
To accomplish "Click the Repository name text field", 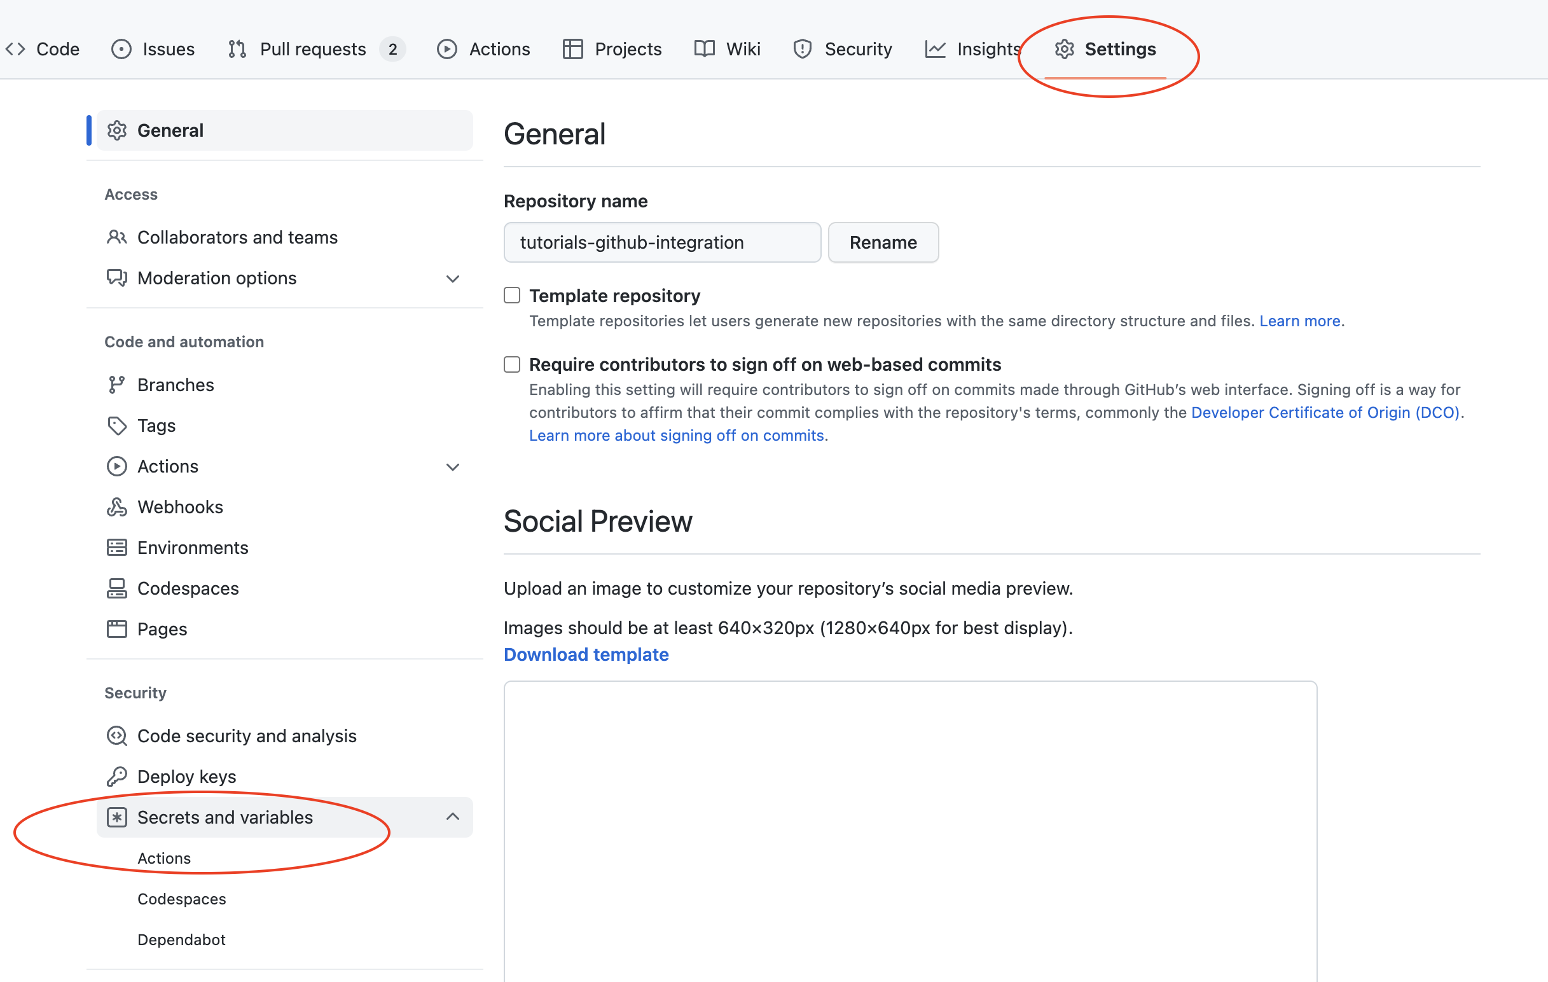I will click(661, 242).
